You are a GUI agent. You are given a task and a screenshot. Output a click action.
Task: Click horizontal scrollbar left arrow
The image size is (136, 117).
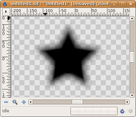tap(31, 102)
